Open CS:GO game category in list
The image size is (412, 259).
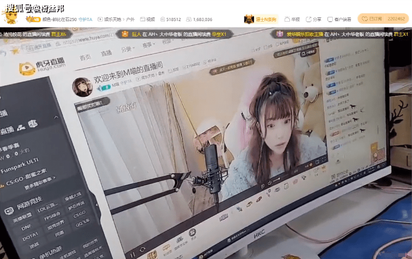pos(79,214)
